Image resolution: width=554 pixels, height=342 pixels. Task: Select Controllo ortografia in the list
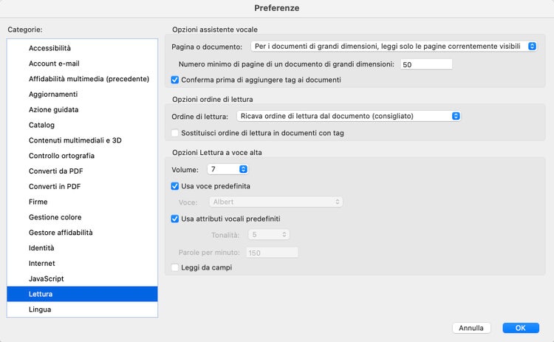pyautogui.click(x=61, y=156)
